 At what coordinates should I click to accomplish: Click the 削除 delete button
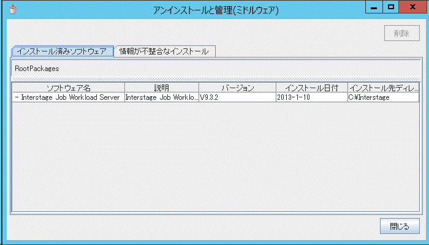[401, 33]
